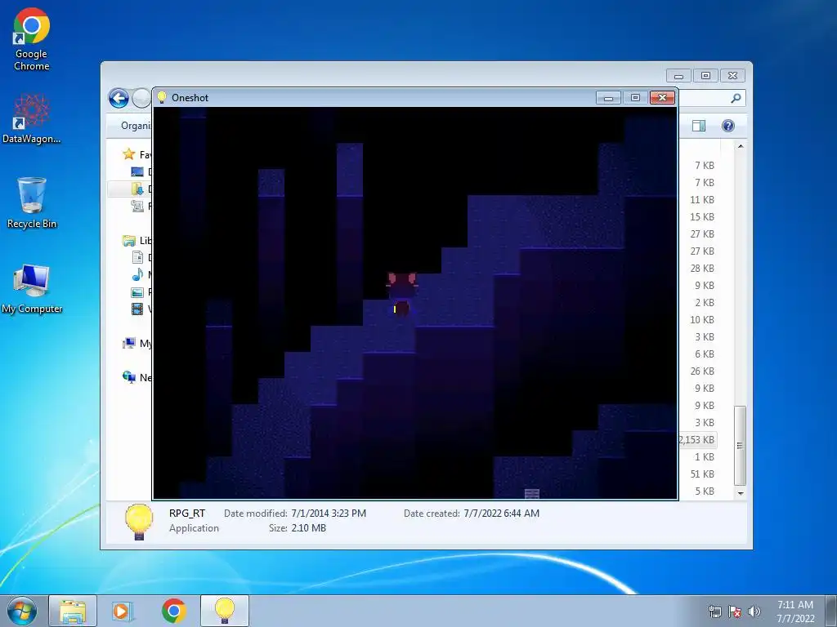Click the Date created value 7/7/2022
The width and height of the screenshot is (837, 627).
pos(501,514)
